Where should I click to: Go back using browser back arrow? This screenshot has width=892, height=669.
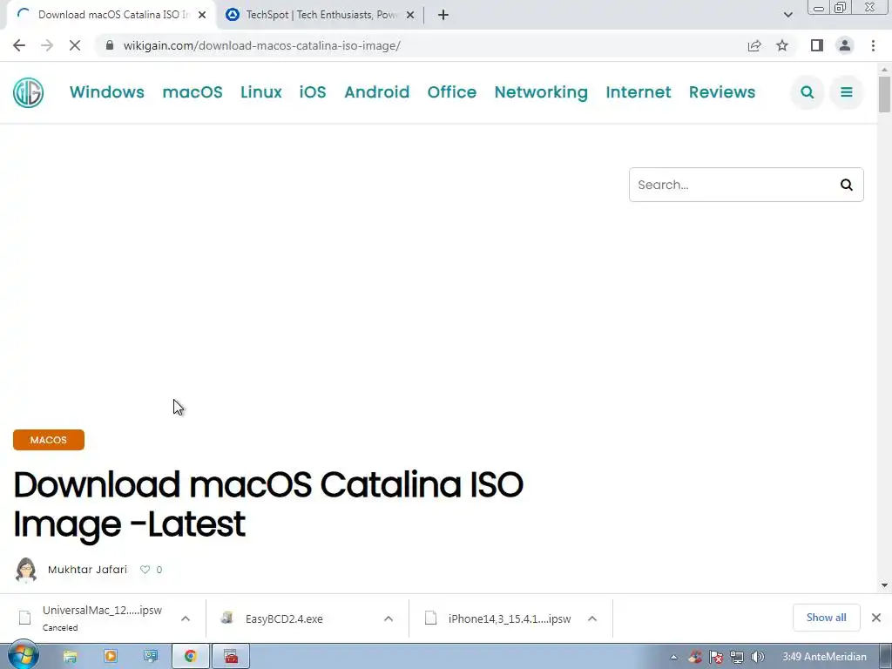19,45
